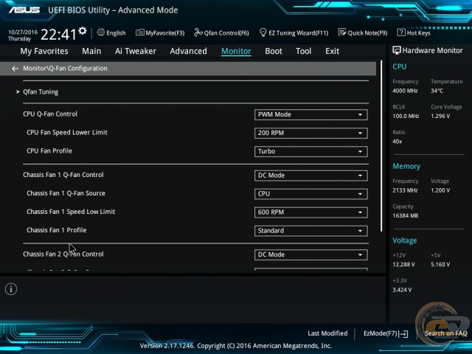The height and width of the screenshot is (354, 472).
Task: Click the 2133 MHz memory frequency value
Action: point(405,190)
